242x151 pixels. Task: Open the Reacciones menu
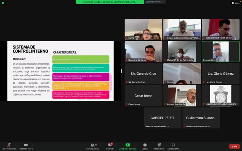pos(159,145)
